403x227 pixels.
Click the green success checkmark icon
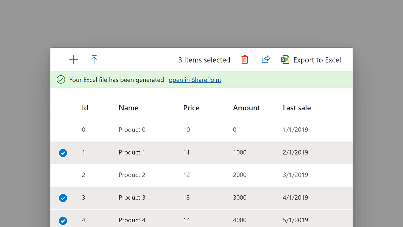(61, 80)
